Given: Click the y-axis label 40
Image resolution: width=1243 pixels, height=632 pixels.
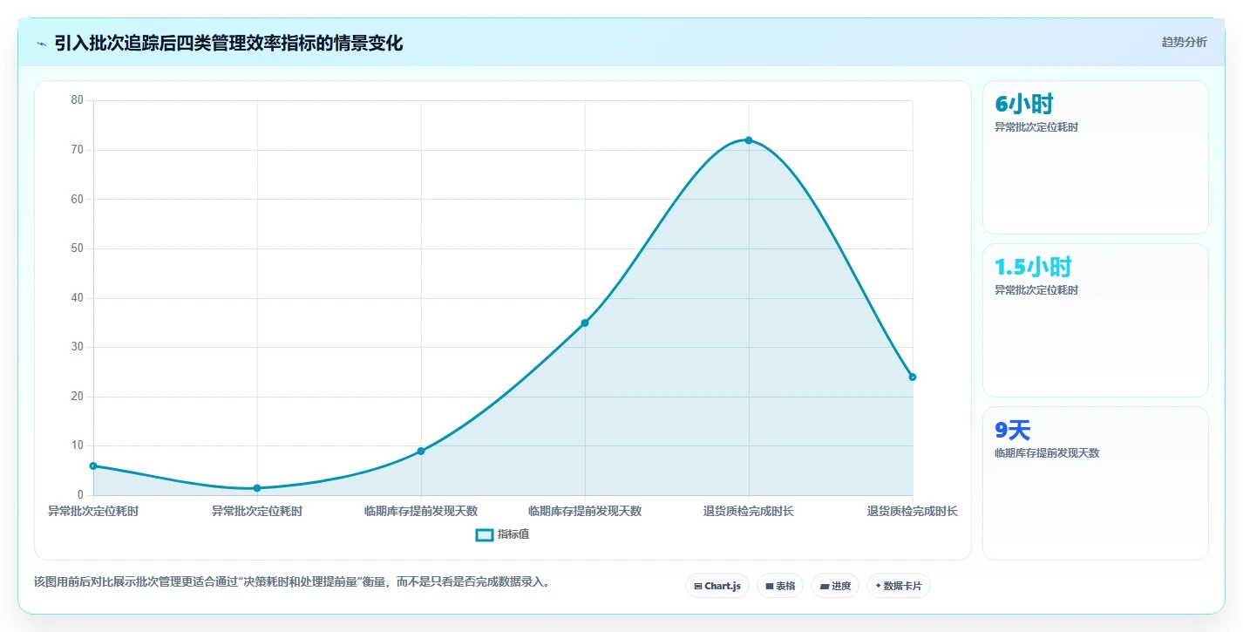Looking at the screenshot, I should pyautogui.click(x=78, y=298).
